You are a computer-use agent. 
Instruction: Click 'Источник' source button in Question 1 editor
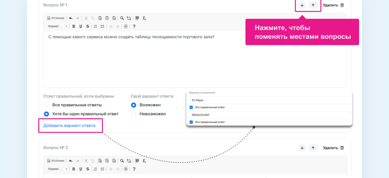56,18
